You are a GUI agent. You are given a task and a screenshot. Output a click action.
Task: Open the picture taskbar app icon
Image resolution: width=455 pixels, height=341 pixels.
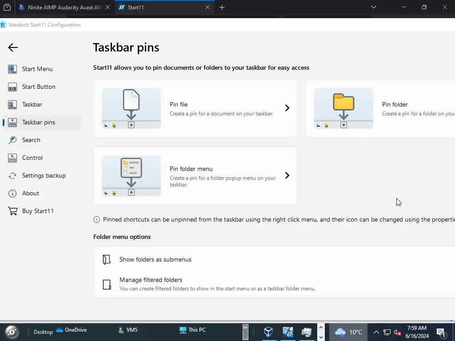point(307,332)
